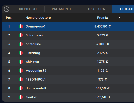Select the first place row Dormopoco1
The height and width of the screenshot is (103, 134).
pyautogui.click(x=68, y=27)
